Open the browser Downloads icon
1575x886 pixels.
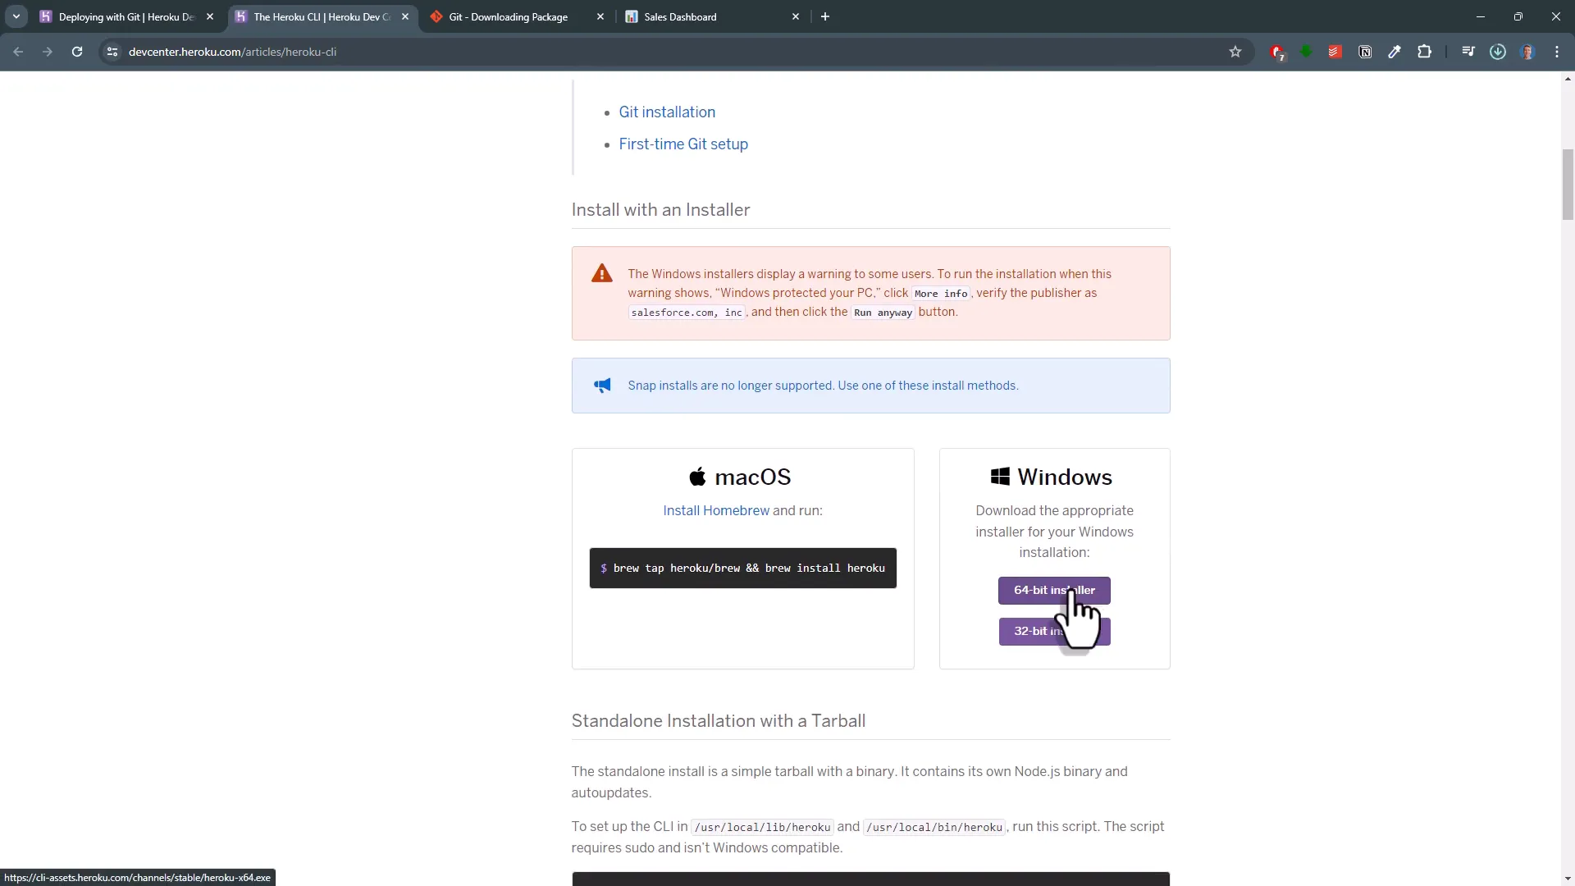(x=1497, y=52)
